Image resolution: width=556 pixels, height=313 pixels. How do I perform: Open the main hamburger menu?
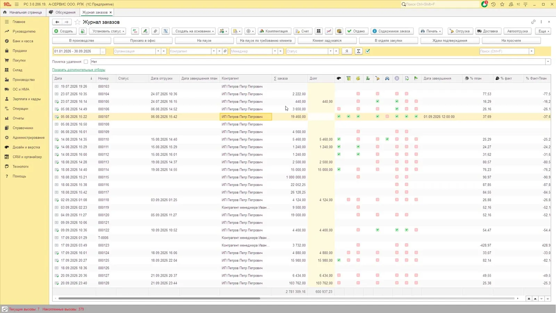tap(17, 4)
